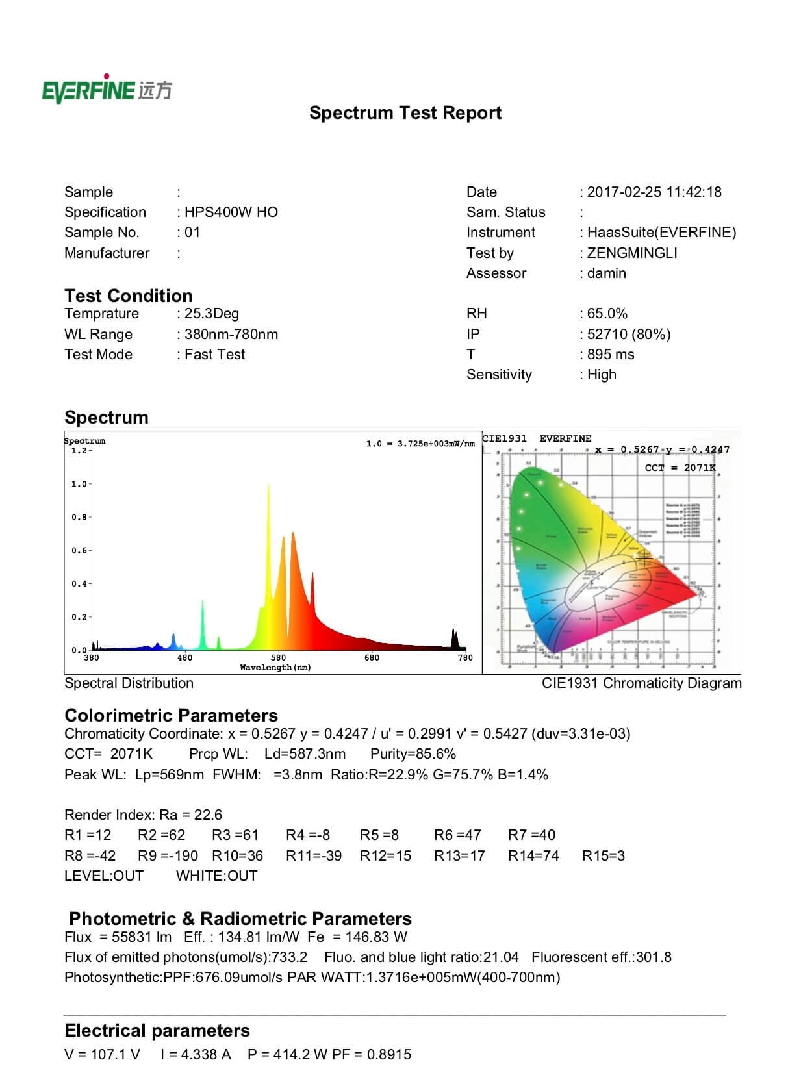Click the WL Range value 380nm-780nm
Viewport: 801px width, 1075px height.
point(231,335)
